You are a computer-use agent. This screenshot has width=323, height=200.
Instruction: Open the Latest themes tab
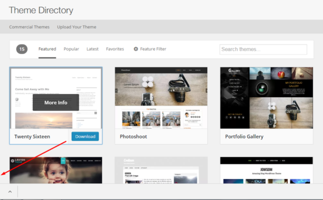click(92, 49)
